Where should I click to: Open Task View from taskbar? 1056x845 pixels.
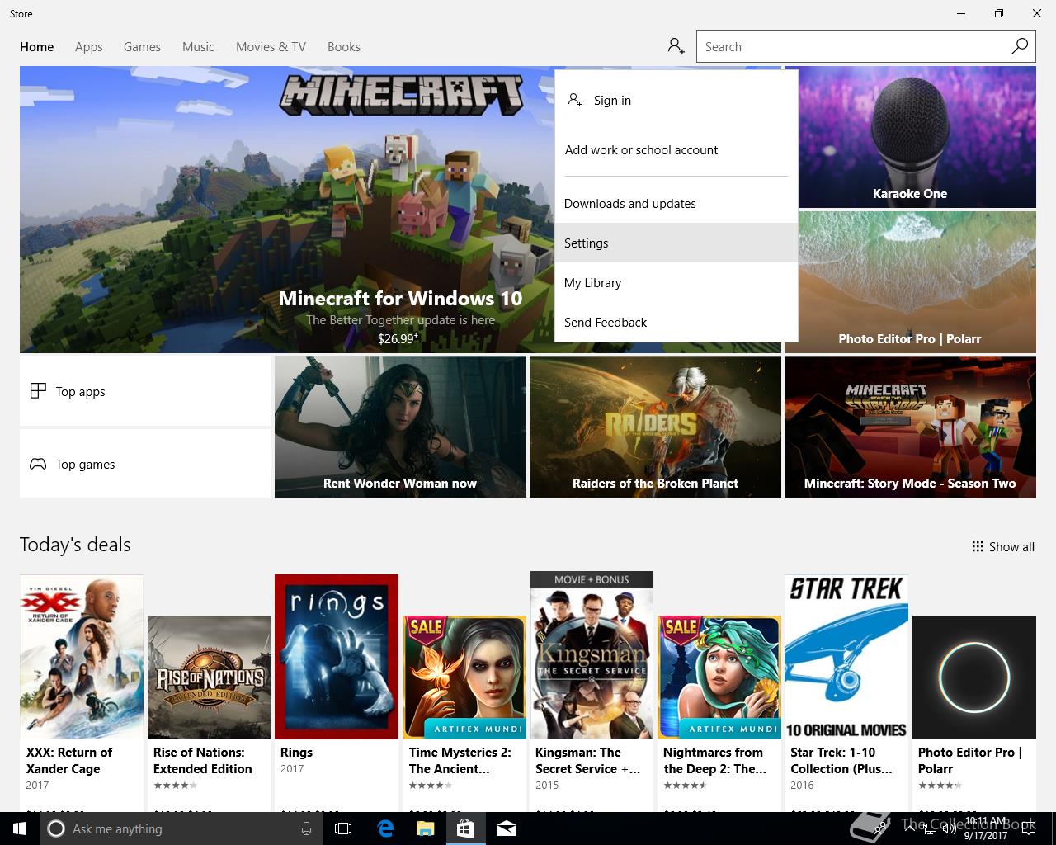[343, 828]
